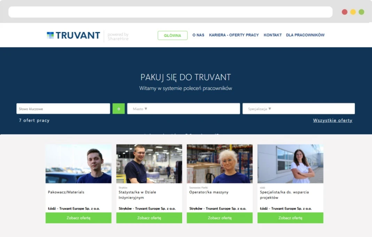Image resolution: width=372 pixels, height=237 pixels.
Task: Click 'Stryków - Truvant Europe' under Stażysta/ka card
Action: tap(147, 208)
